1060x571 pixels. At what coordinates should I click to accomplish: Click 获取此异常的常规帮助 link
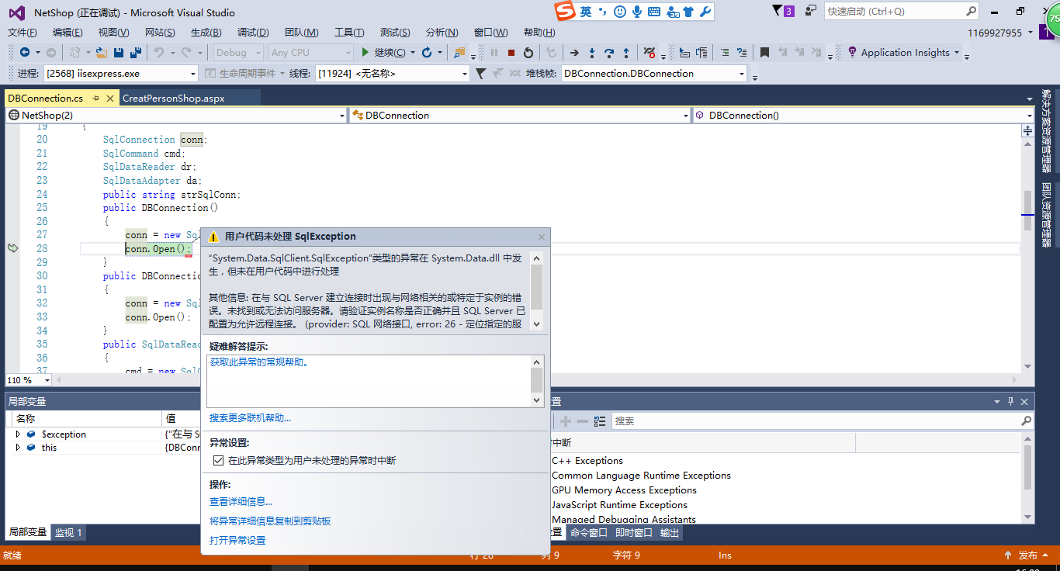coord(259,362)
